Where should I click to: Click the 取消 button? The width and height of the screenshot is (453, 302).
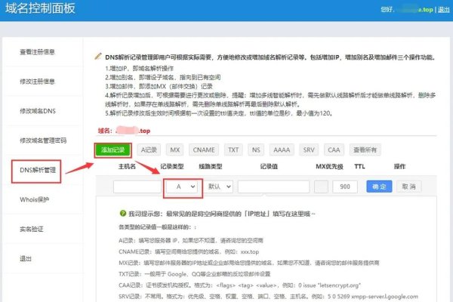click(x=408, y=186)
